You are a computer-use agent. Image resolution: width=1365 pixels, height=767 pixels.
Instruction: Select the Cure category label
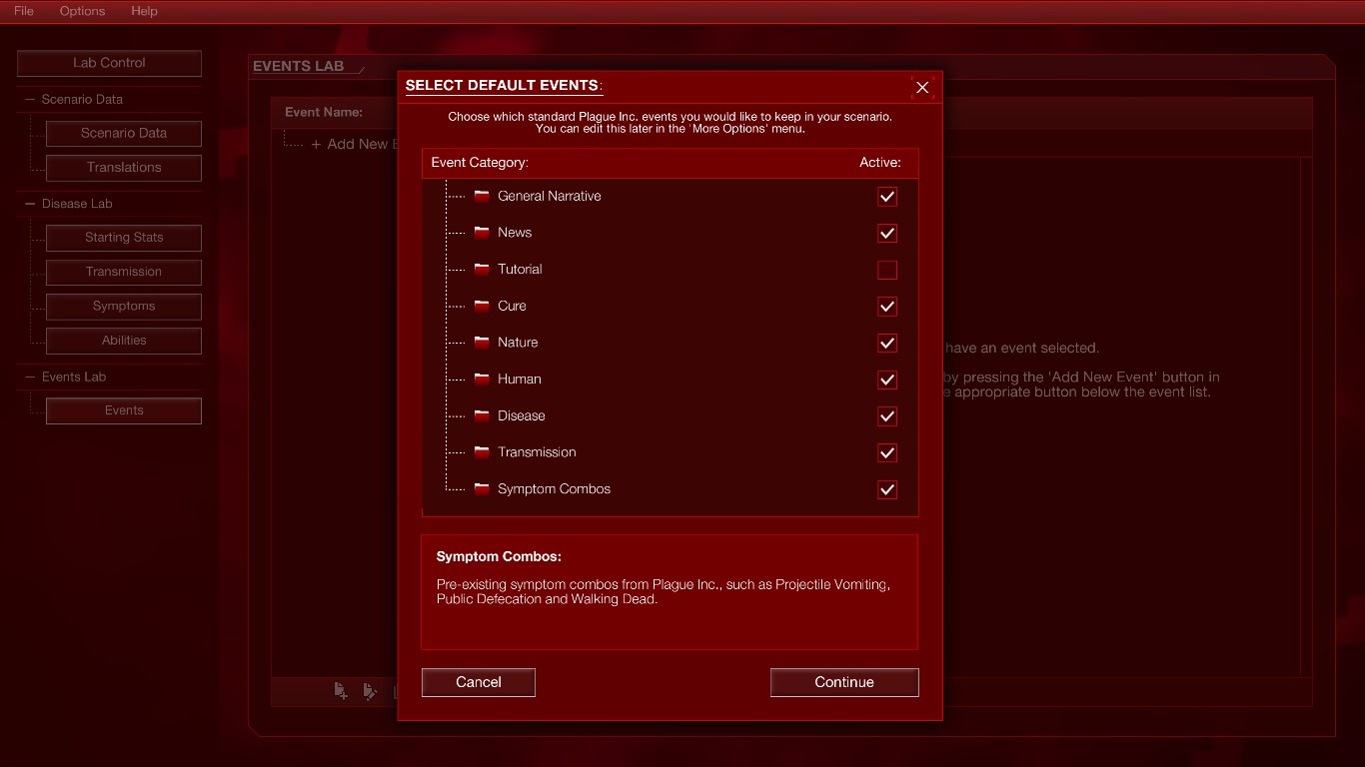(x=512, y=306)
